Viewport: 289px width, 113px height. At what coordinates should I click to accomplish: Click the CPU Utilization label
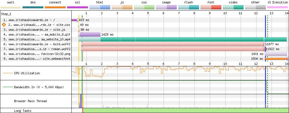27,73
